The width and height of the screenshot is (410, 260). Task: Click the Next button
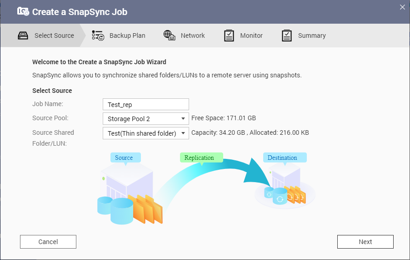[365, 242]
